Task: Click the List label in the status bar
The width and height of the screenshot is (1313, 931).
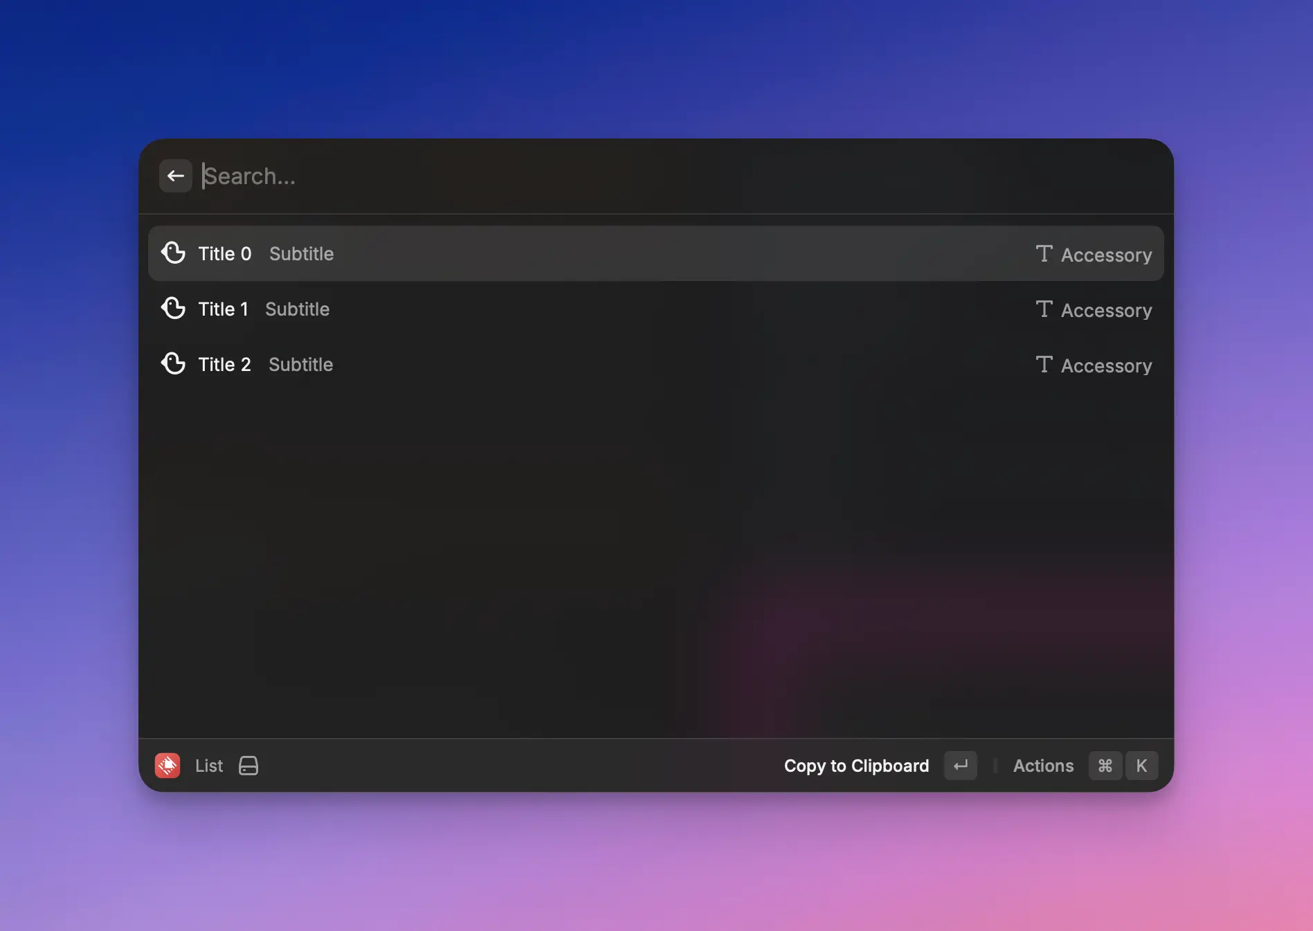Action: coord(208,766)
